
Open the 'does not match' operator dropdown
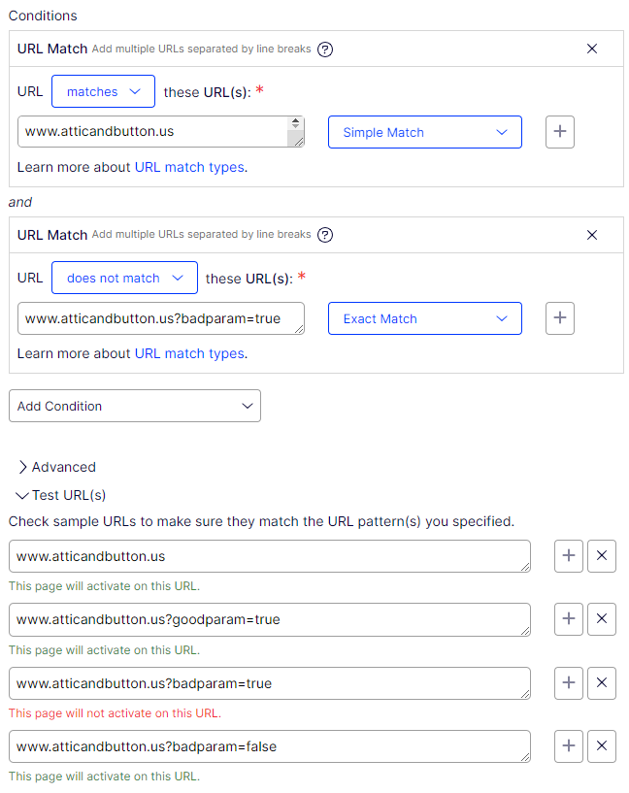click(x=124, y=278)
